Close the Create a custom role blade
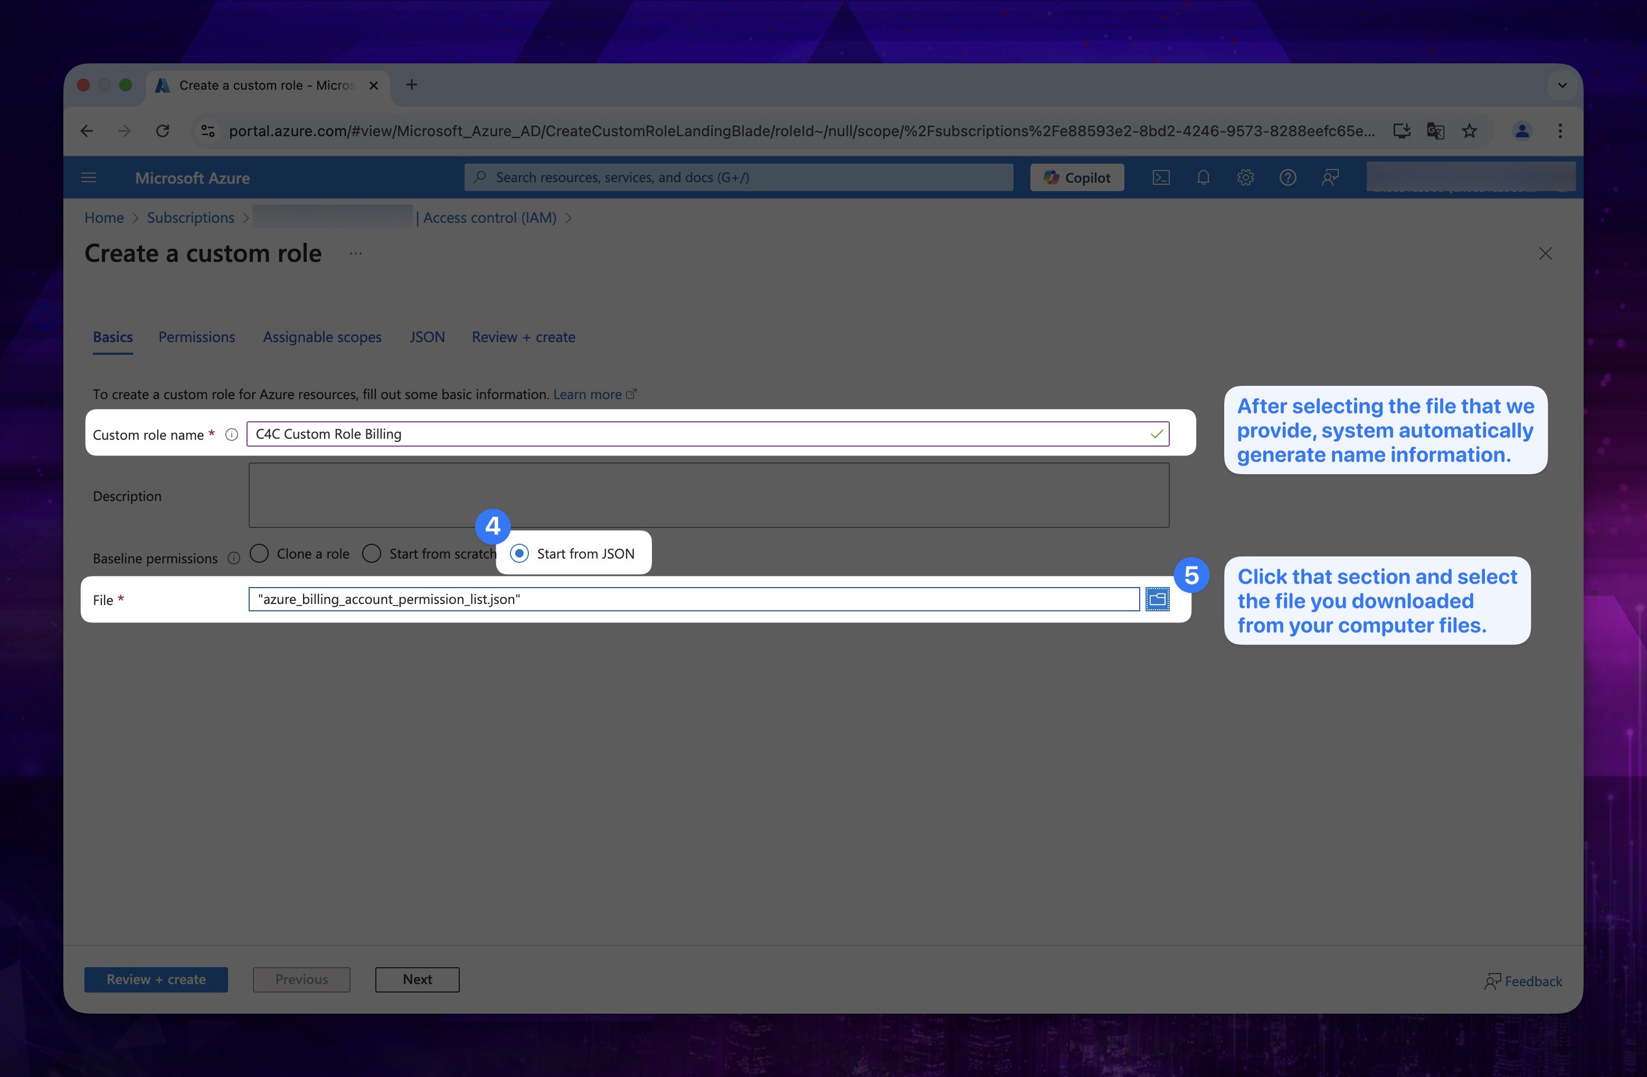Viewport: 1647px width, 1077px height. (1545, 253)
